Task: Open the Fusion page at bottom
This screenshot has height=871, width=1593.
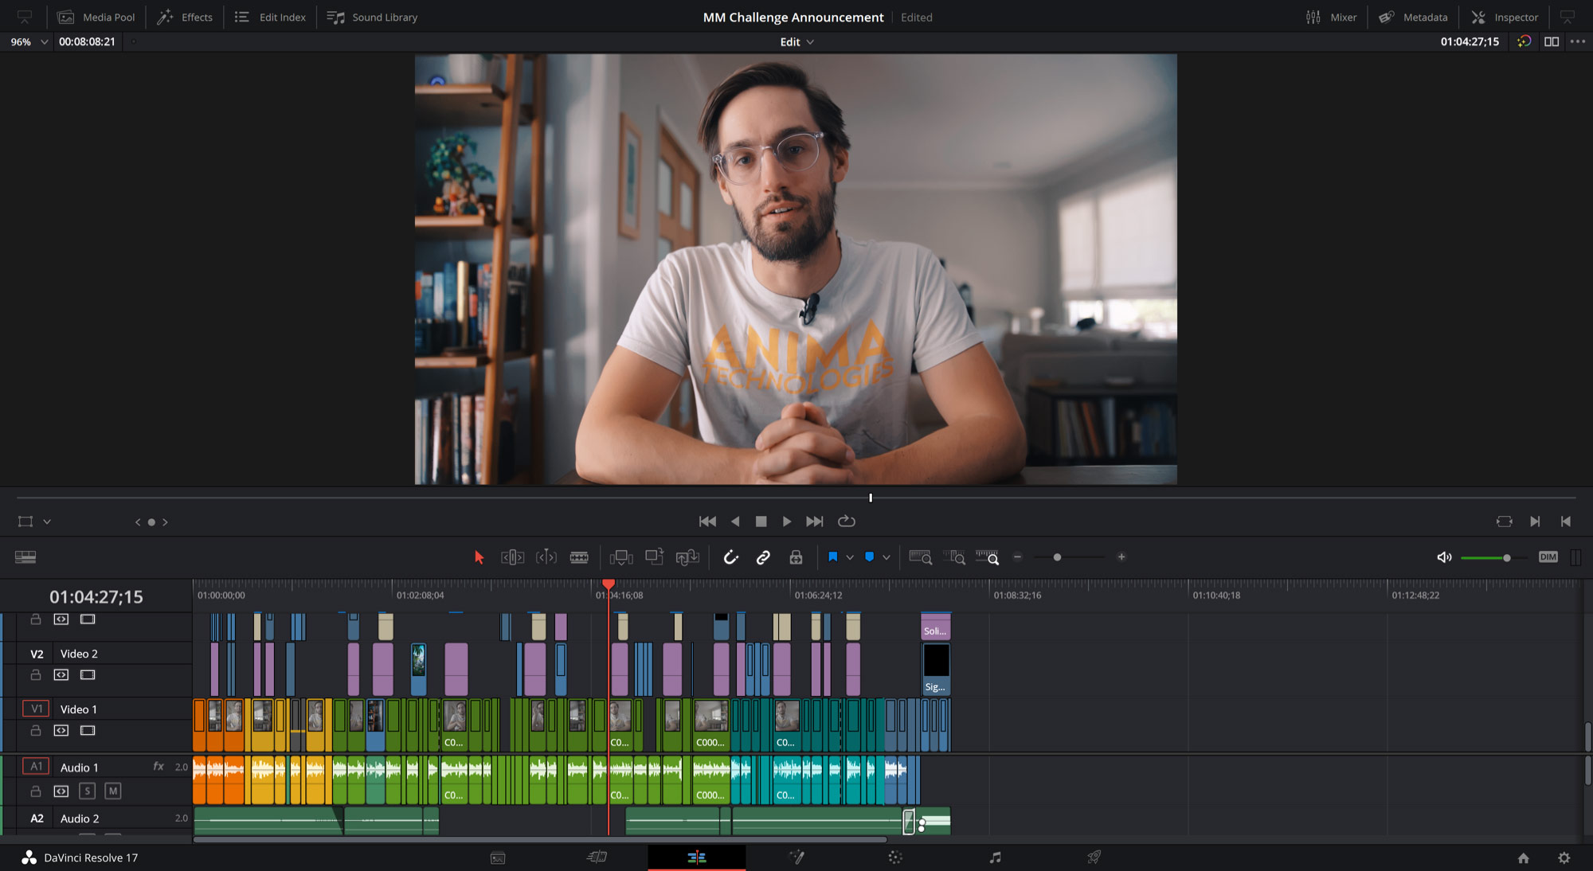Action: click(796, 857)
